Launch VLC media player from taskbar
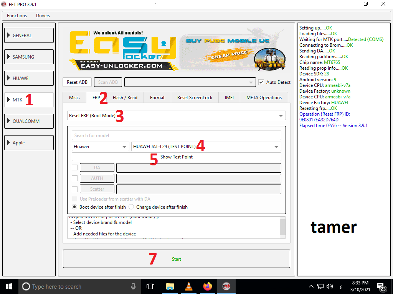 click(189, 286)
